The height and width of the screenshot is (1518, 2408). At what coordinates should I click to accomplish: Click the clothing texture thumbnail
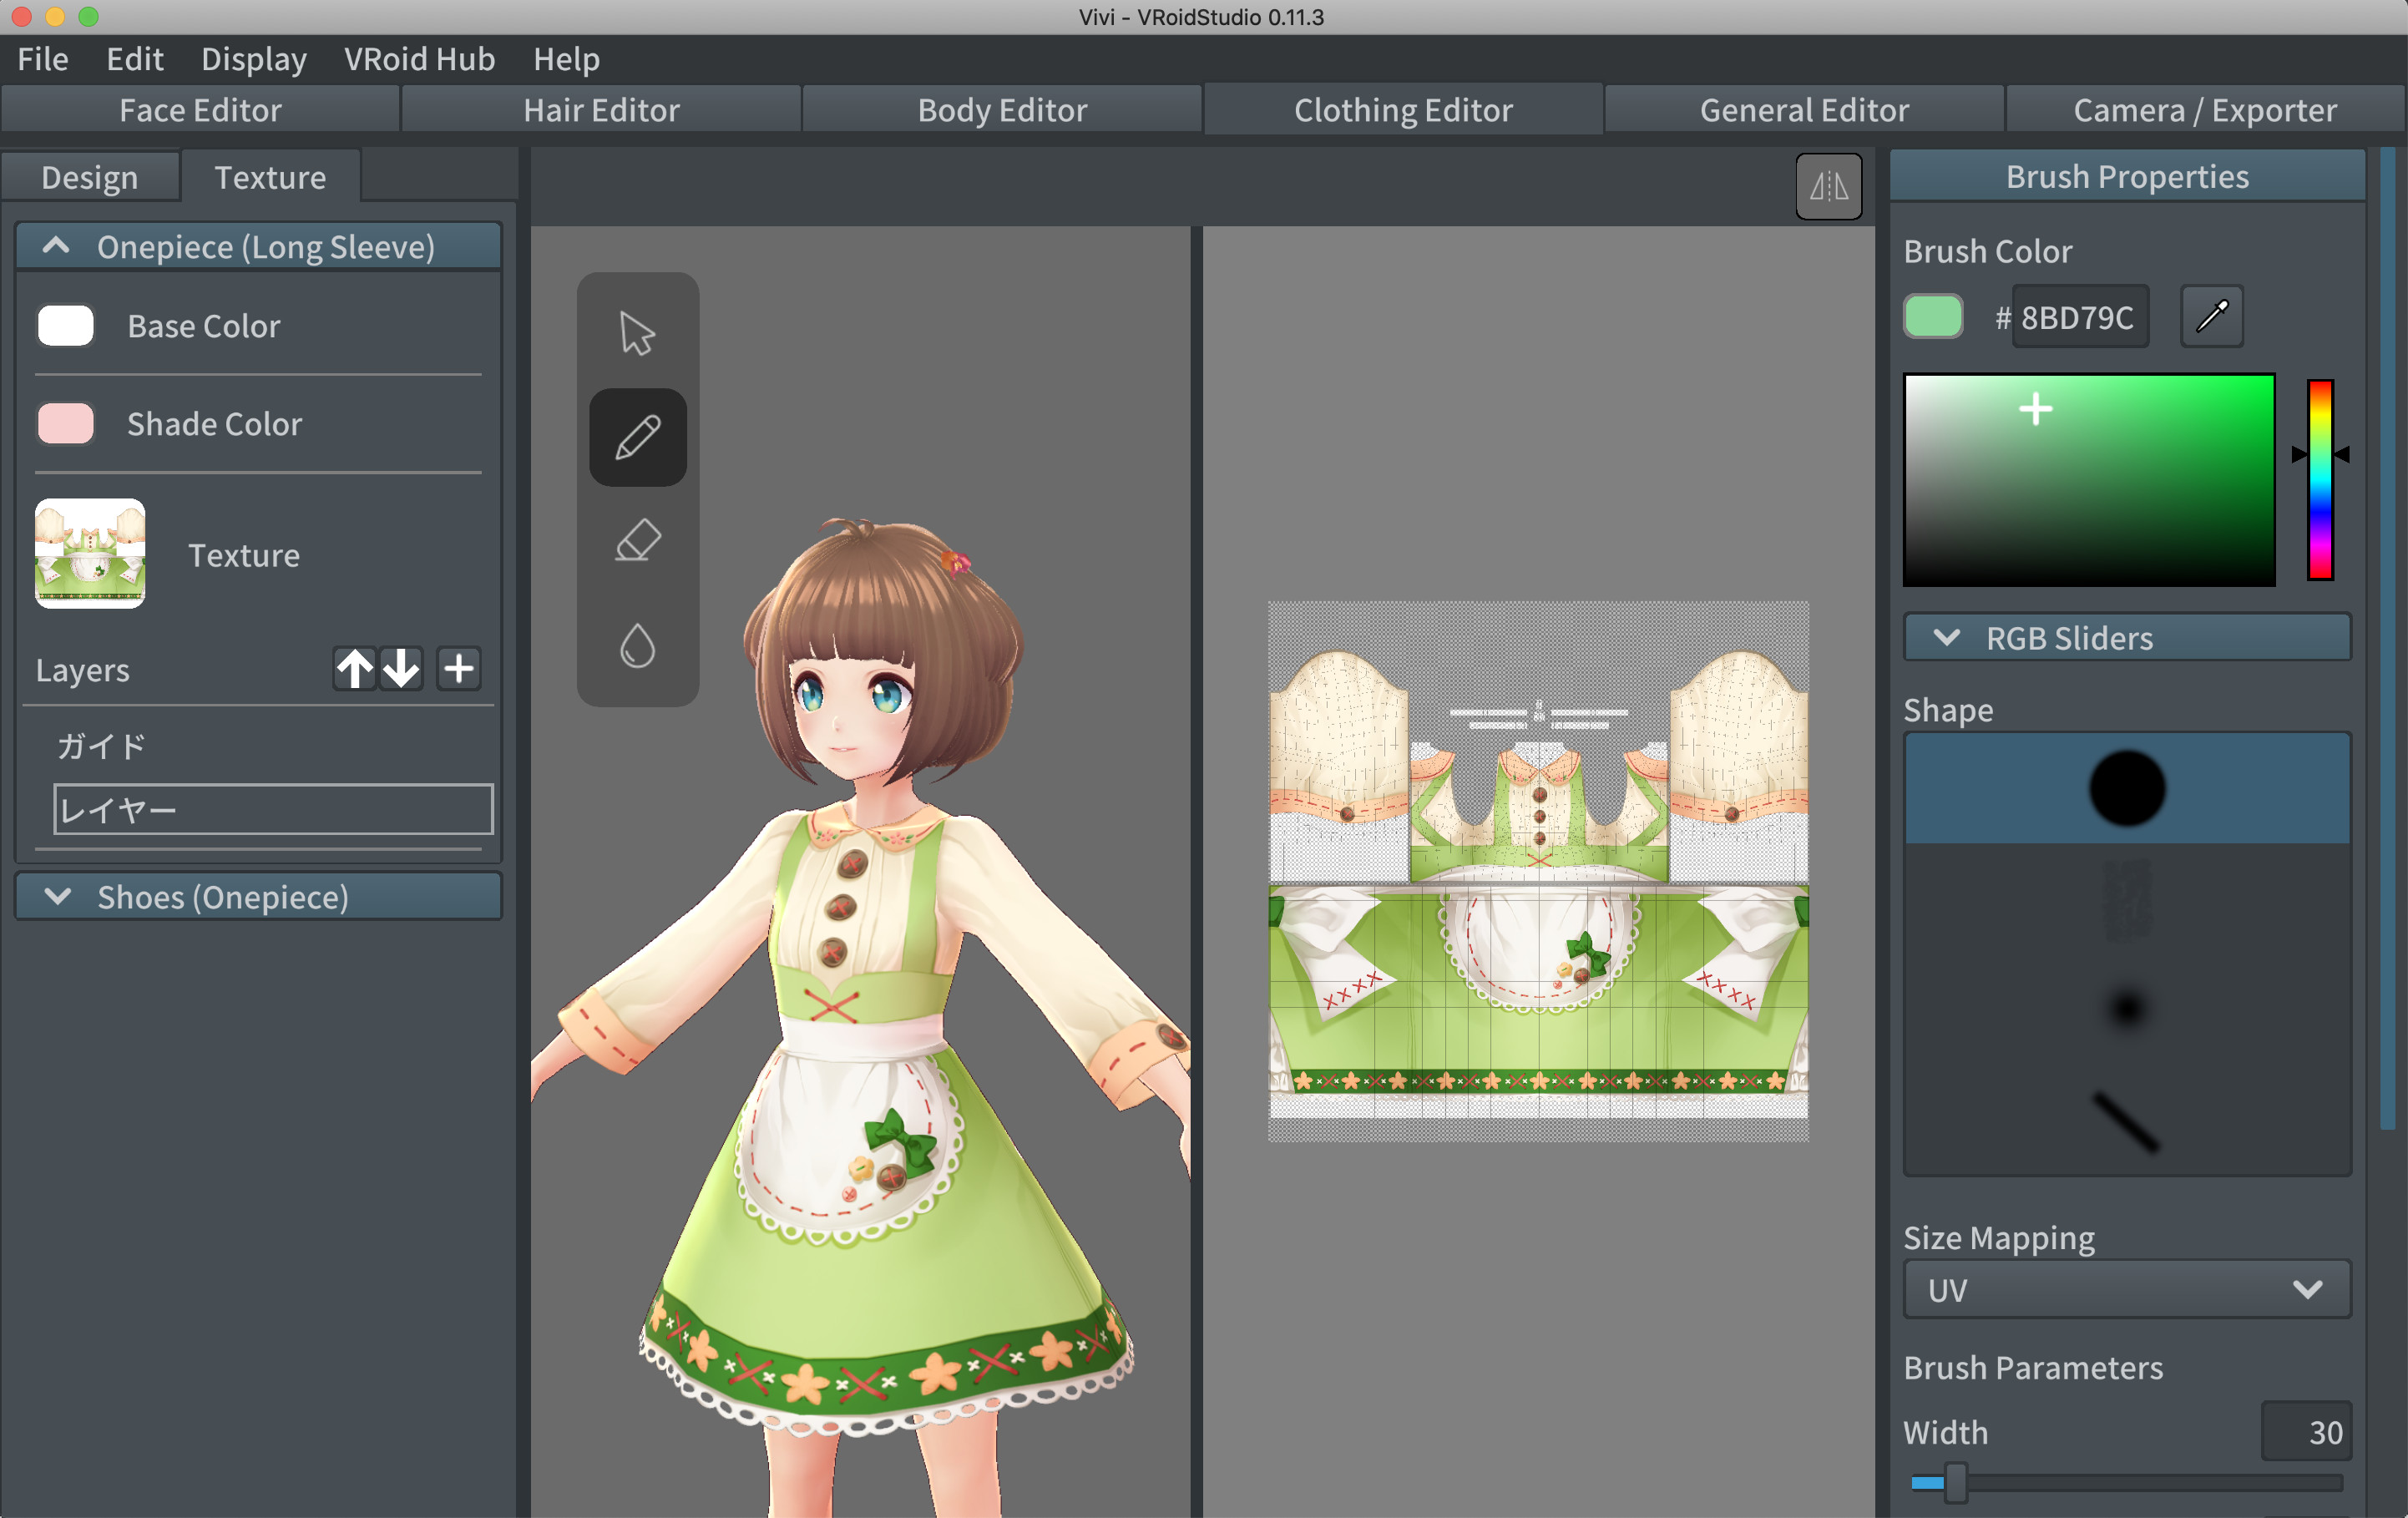(x=91, y=554)
